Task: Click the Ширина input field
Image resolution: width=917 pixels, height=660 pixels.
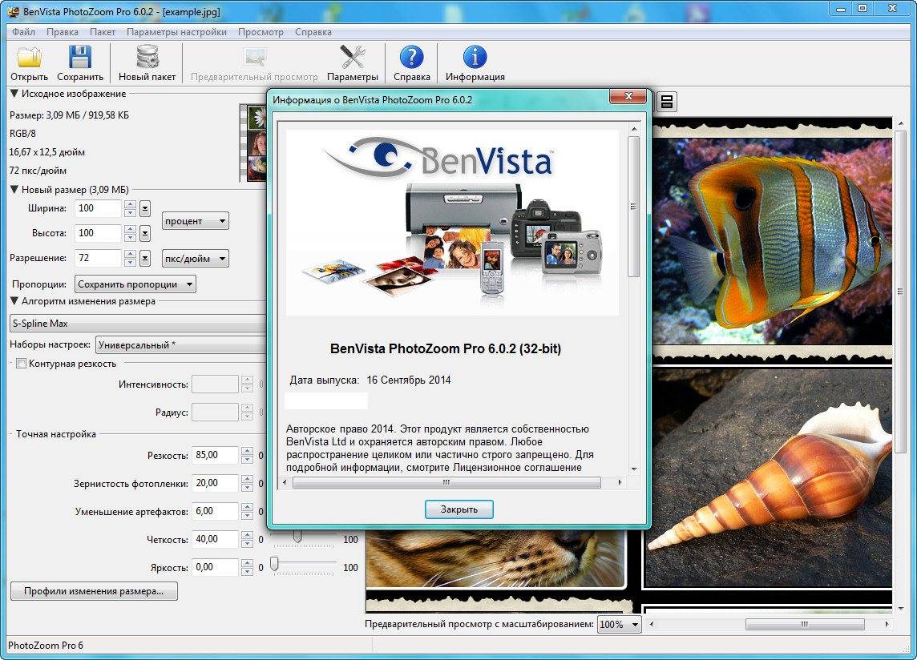Action: click(x=99, y=209)
